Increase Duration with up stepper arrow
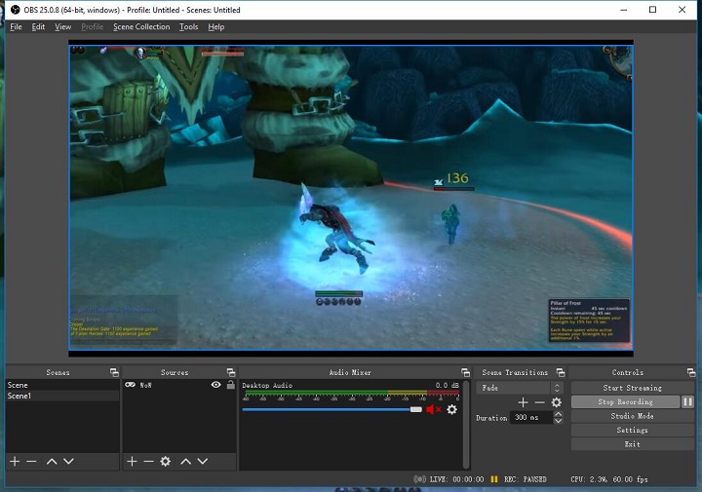The image size is (702, 492). coord(558,414)
